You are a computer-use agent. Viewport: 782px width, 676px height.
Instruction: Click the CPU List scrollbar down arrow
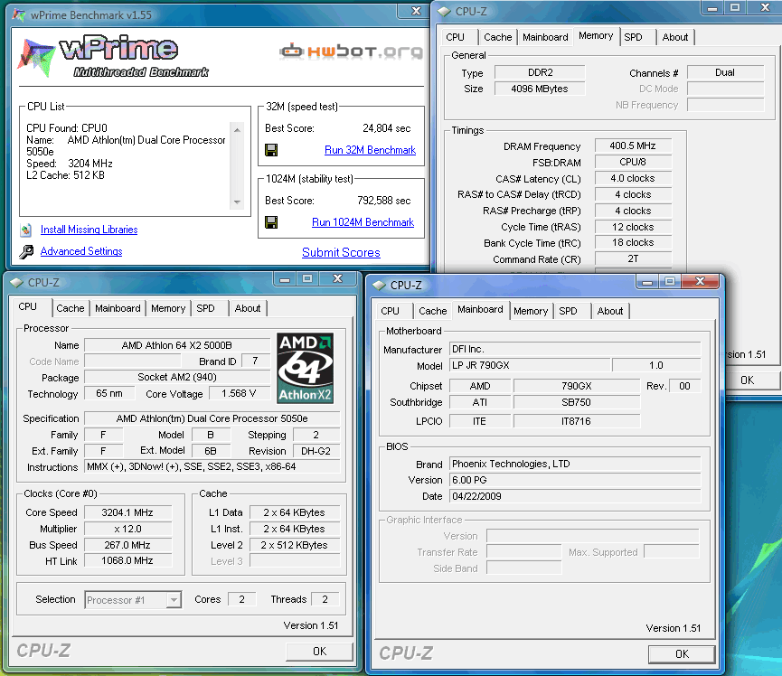(238, 202)
